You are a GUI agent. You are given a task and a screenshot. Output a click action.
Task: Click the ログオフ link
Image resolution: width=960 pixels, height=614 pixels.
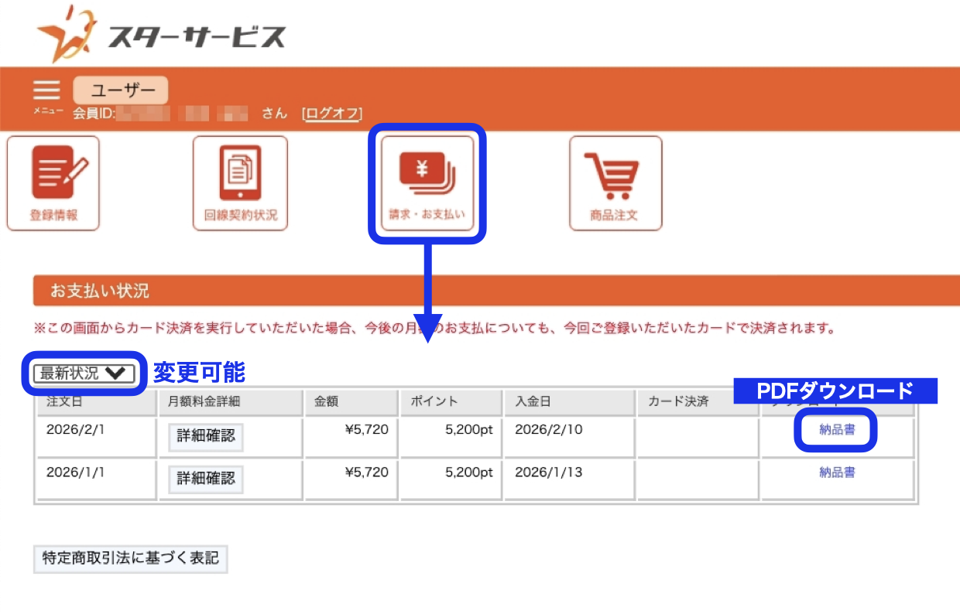tap(332, 114)
